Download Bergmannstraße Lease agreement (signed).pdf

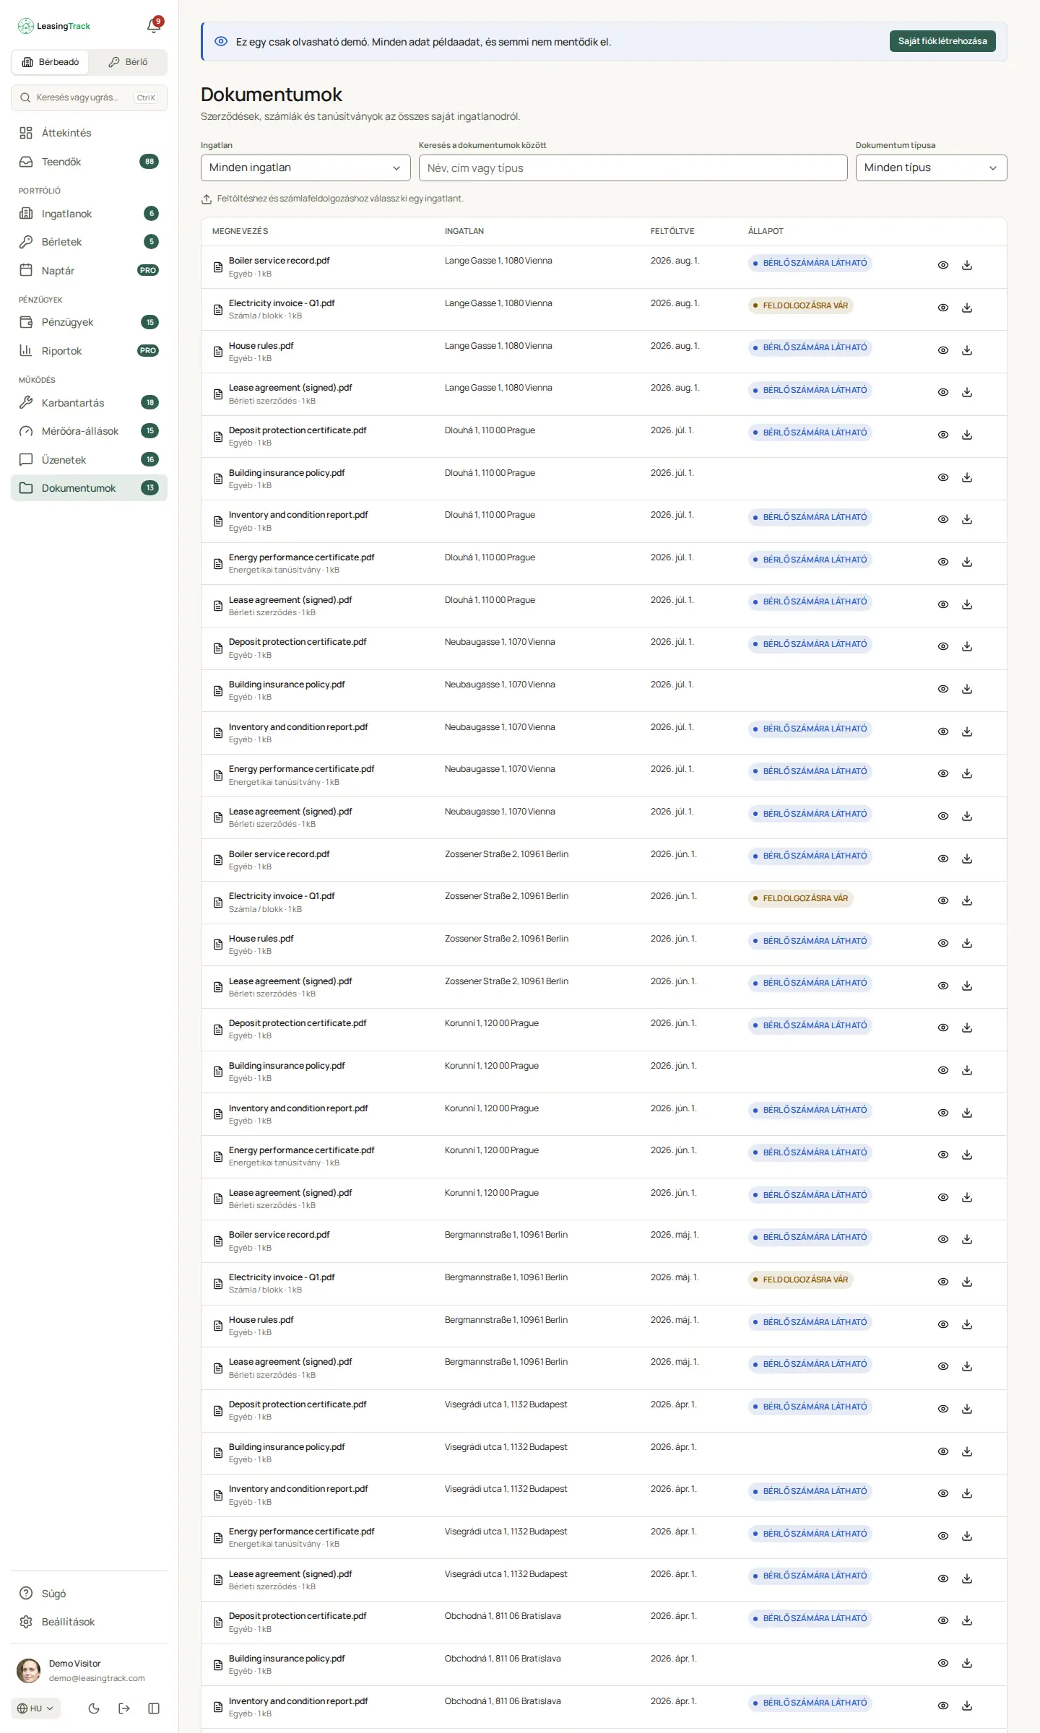tap(967, 1366)
